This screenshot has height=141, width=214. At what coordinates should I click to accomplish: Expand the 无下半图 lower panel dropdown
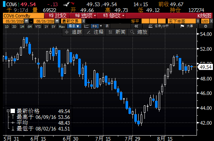(x=198, y=21)
